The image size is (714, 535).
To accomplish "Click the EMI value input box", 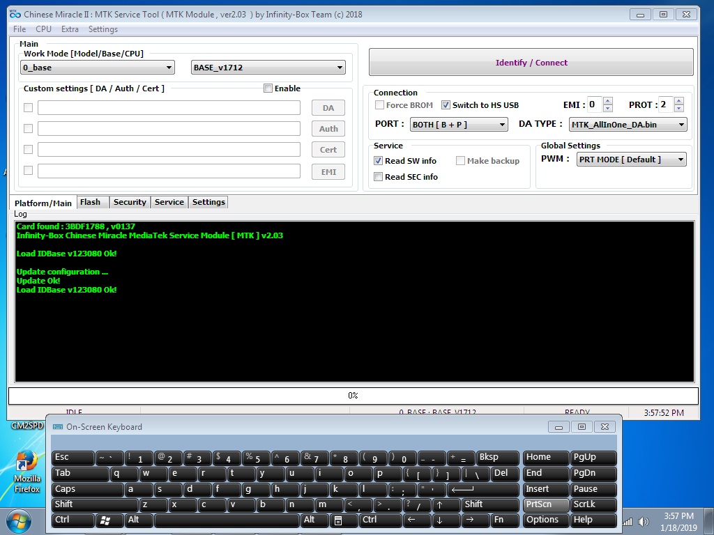I will (595, 104).
